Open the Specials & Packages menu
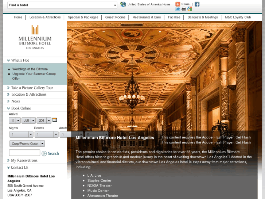Image resolution: width=265 pixels, height=199 pixels. point(83,17)
